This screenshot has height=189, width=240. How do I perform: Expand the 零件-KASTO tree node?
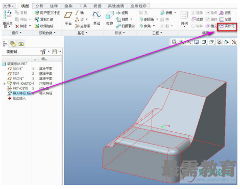pos(5,84)
